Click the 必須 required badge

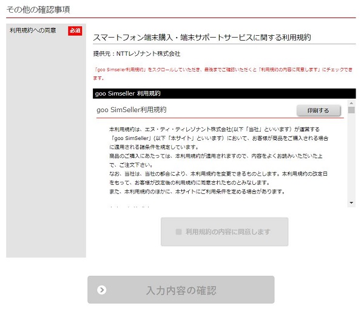click(x=75, y=30)
